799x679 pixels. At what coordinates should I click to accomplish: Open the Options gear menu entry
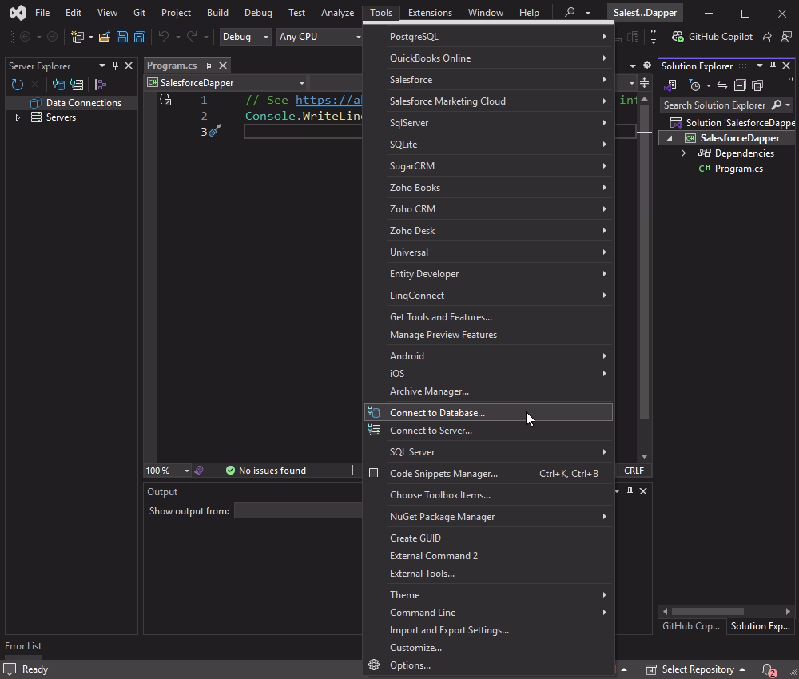[x=410, y=665]
